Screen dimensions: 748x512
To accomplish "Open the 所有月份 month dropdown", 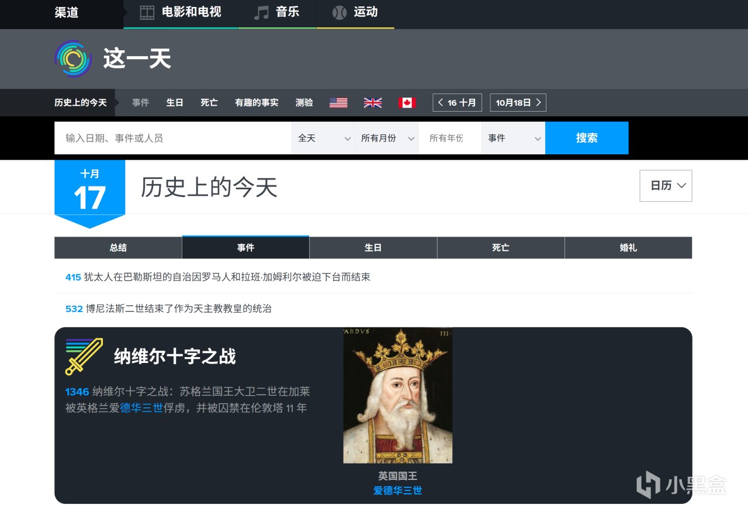I will coord(387,138).
